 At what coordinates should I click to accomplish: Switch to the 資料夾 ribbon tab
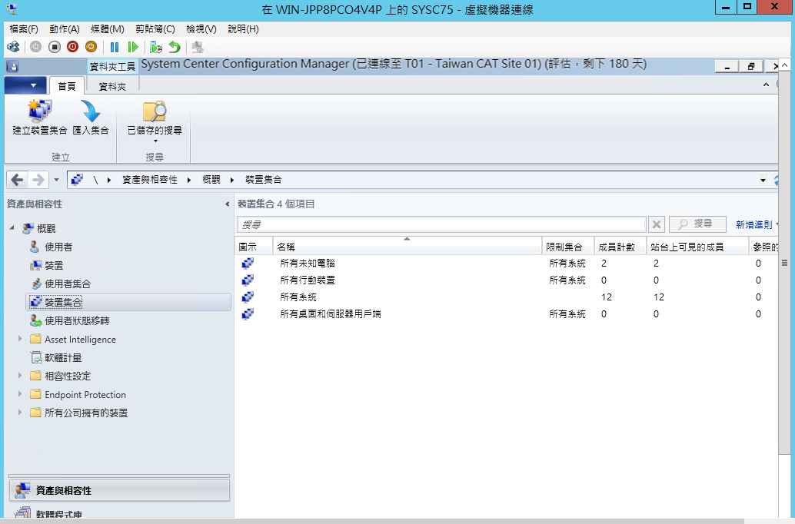pyautogui.click(x=112, y=86)
